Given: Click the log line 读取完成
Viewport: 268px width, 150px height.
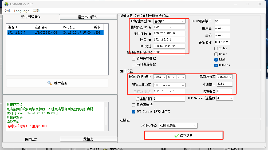Looking at the screenshot, I should pyautogui.click(x=13, y=122).
